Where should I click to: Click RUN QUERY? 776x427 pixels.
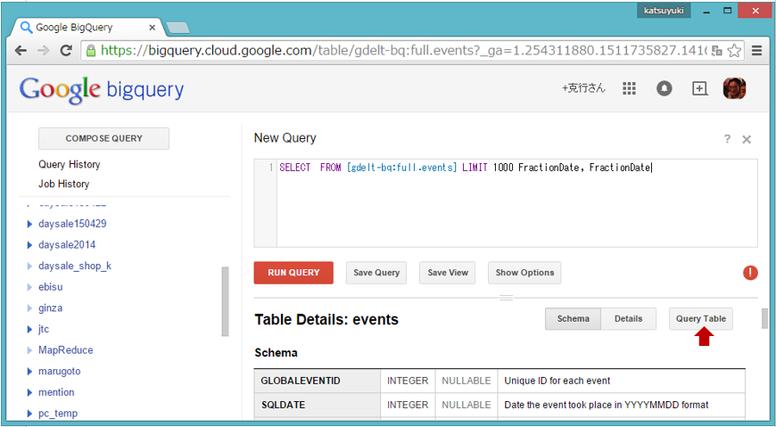293,273
